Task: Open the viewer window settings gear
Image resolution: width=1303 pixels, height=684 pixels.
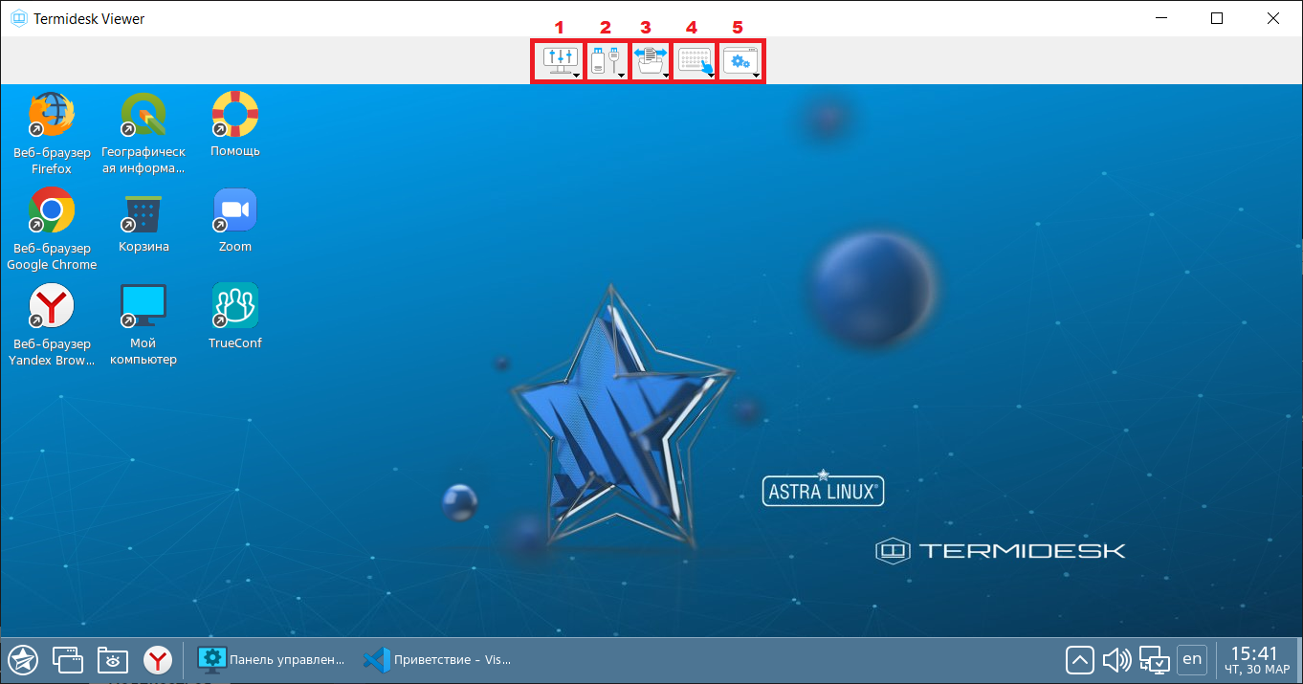Action: click(740, 62)
